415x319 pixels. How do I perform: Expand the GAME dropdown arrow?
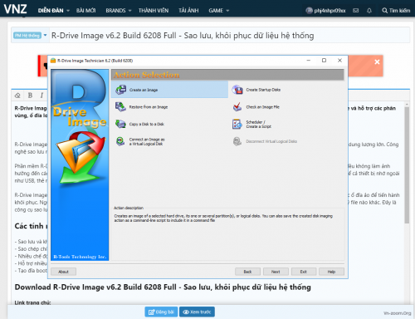point(227,11)
